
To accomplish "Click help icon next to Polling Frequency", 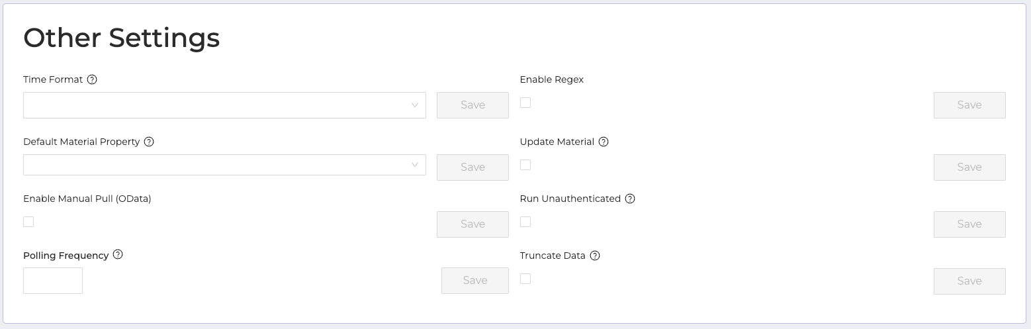I will point(118,255).
